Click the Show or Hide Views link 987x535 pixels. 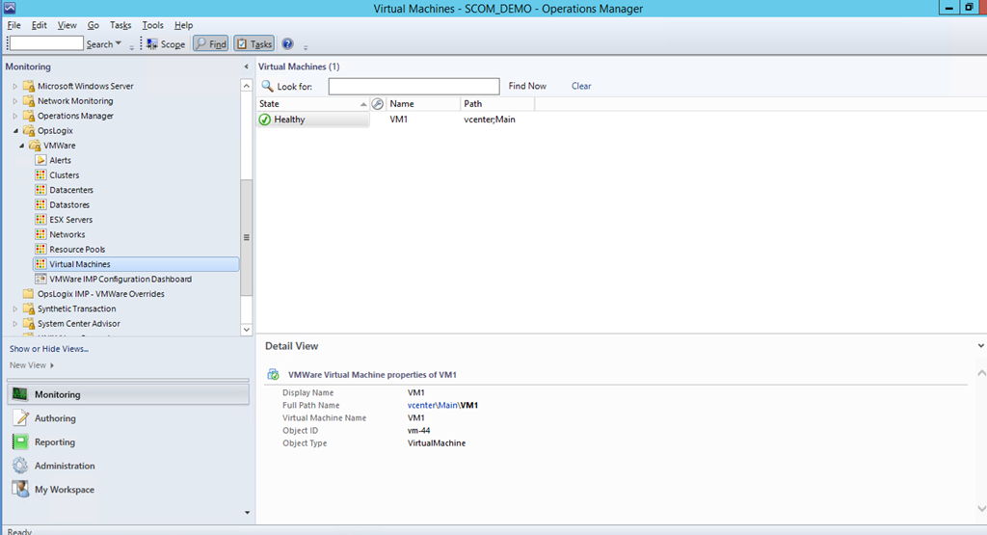click(x=48, y=349)
